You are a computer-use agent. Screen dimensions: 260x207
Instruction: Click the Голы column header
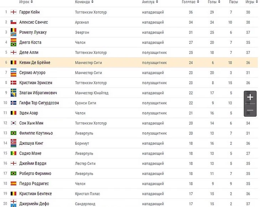(x=212, y=2)
